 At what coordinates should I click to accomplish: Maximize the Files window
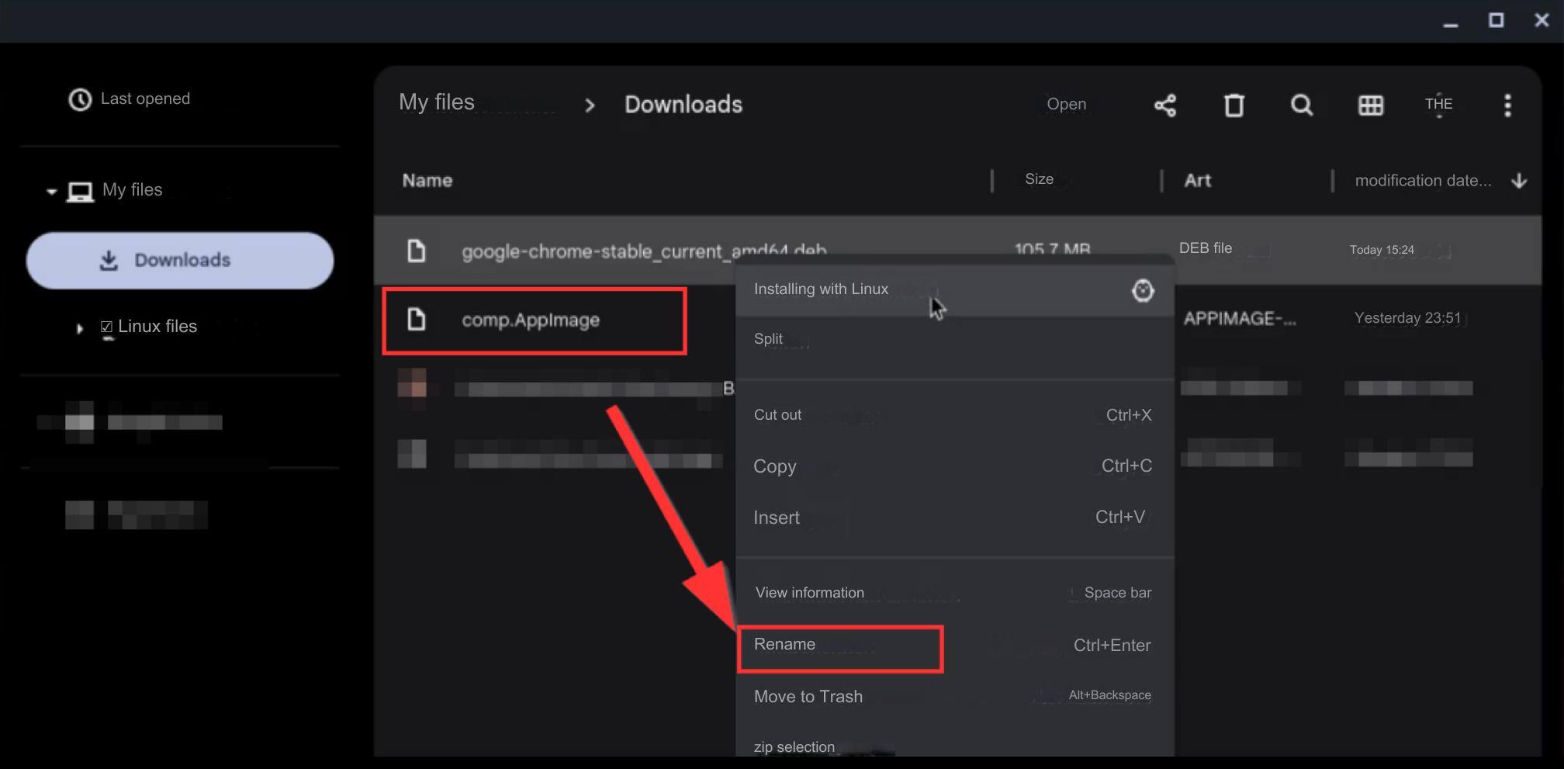point(1496,20)
